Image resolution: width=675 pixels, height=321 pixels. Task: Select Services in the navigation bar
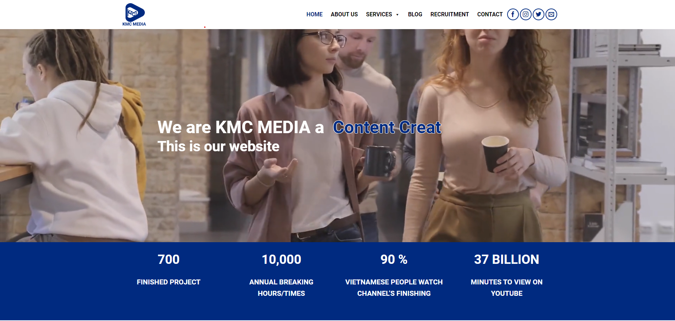(x=379, y=15)
